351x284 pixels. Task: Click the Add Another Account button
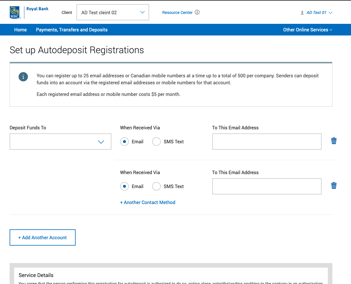[x=42, y=237]
